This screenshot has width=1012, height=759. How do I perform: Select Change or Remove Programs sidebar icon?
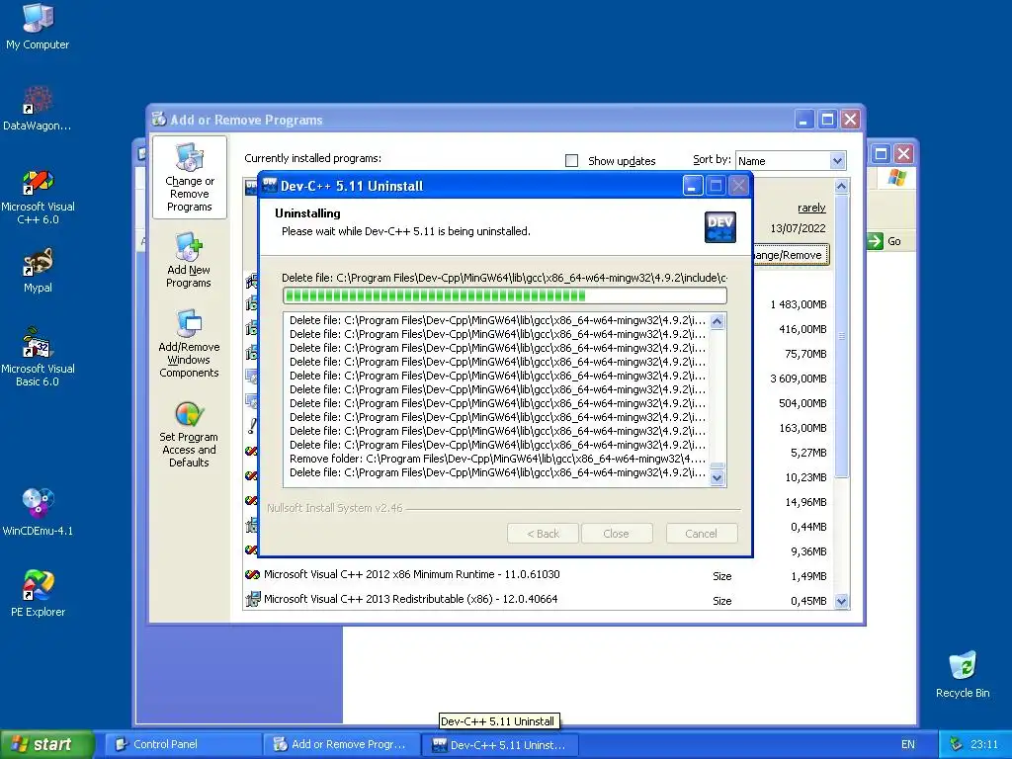tap(189, 178)
